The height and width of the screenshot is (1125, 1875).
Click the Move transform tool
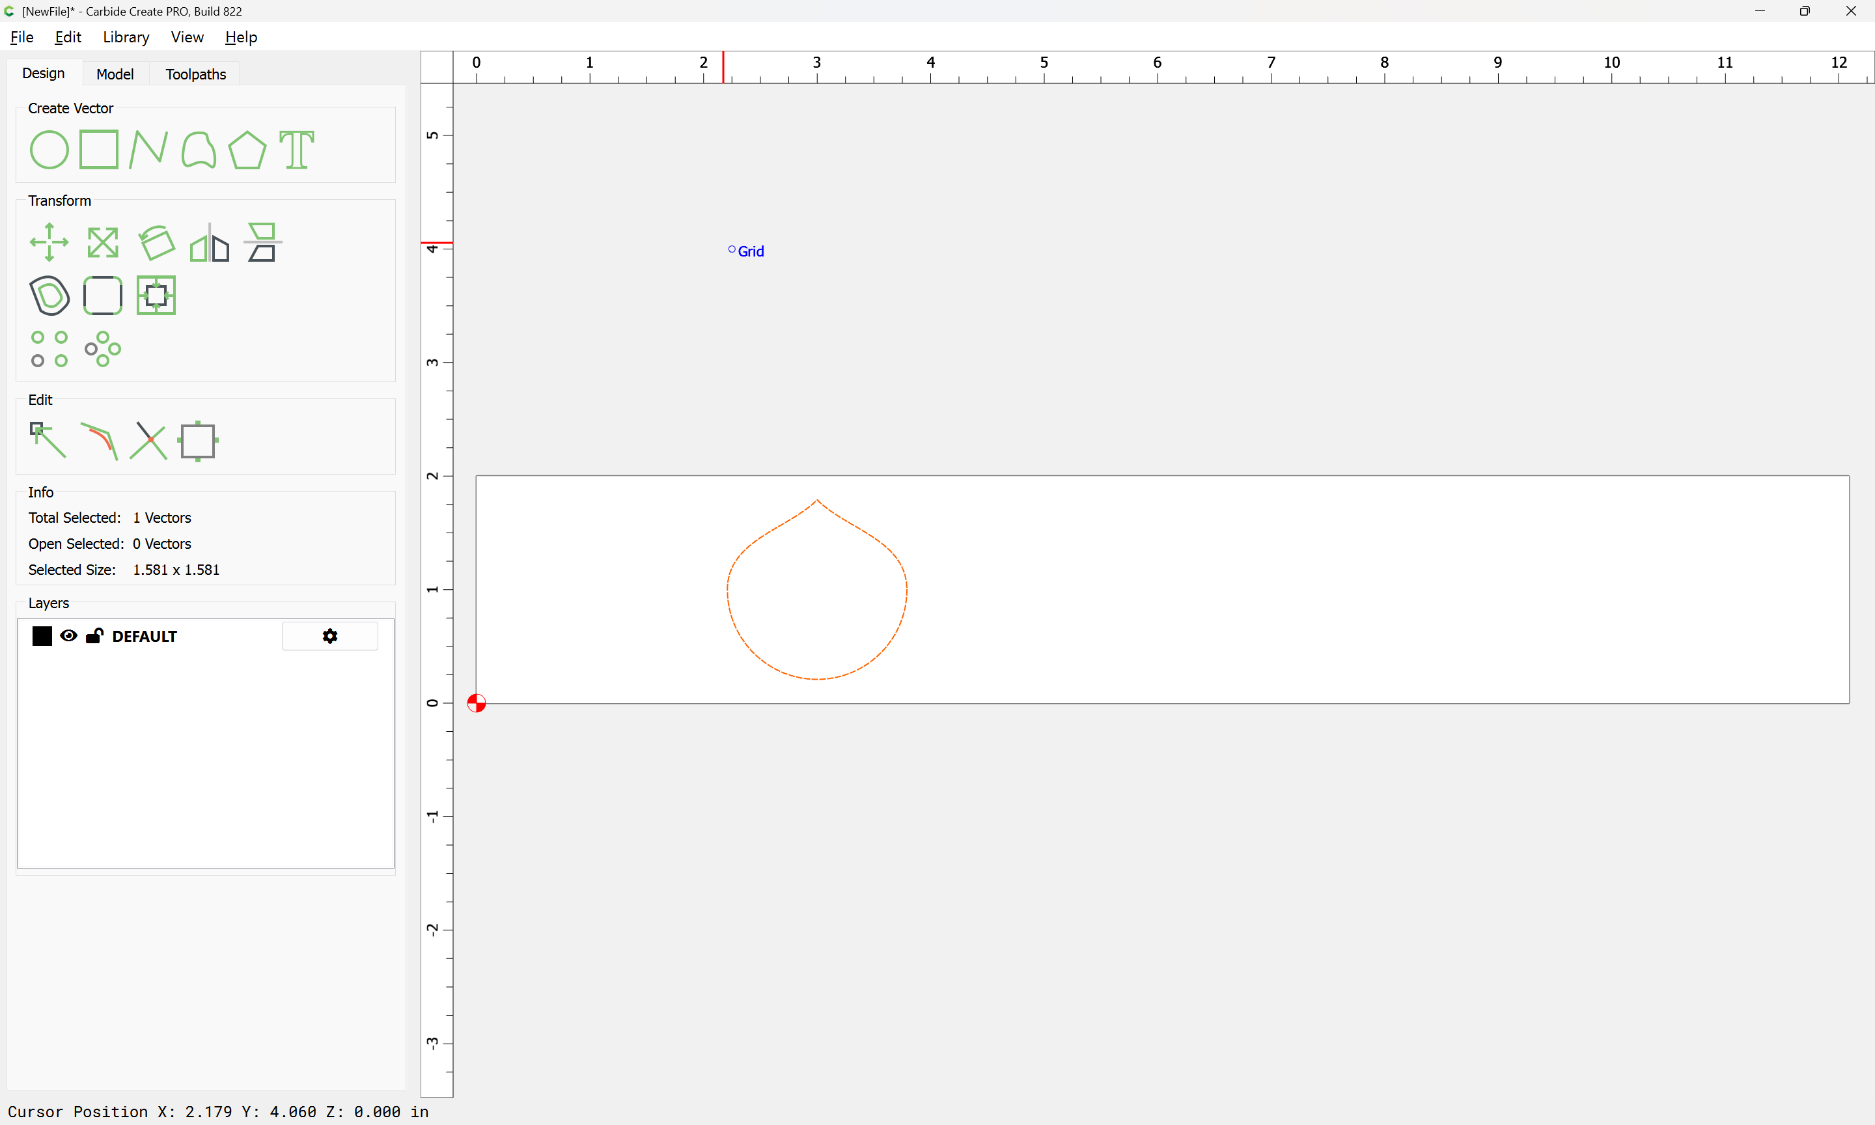tap(49, 243)
